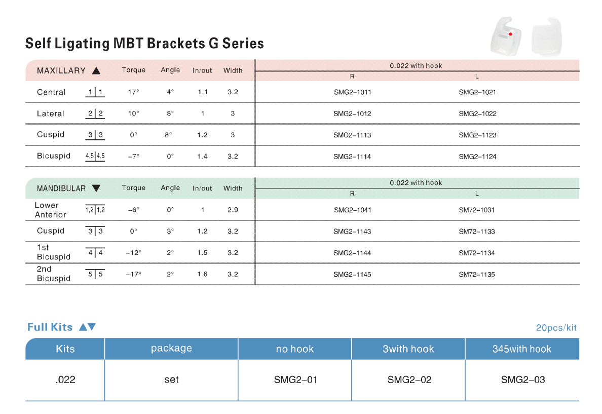Click part number SM72-1135
This screenshot has width=602, height=414.
click(477, 275)
